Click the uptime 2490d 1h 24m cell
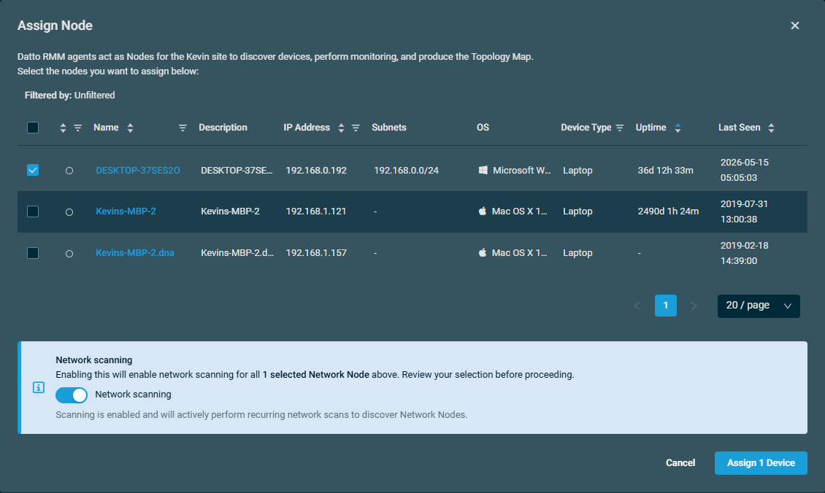Screen dimensions: 825x493 tap(668, 211)
